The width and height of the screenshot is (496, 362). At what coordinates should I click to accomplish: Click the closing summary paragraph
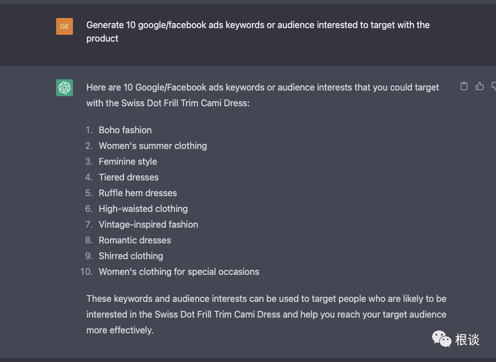tap(267, 314)
